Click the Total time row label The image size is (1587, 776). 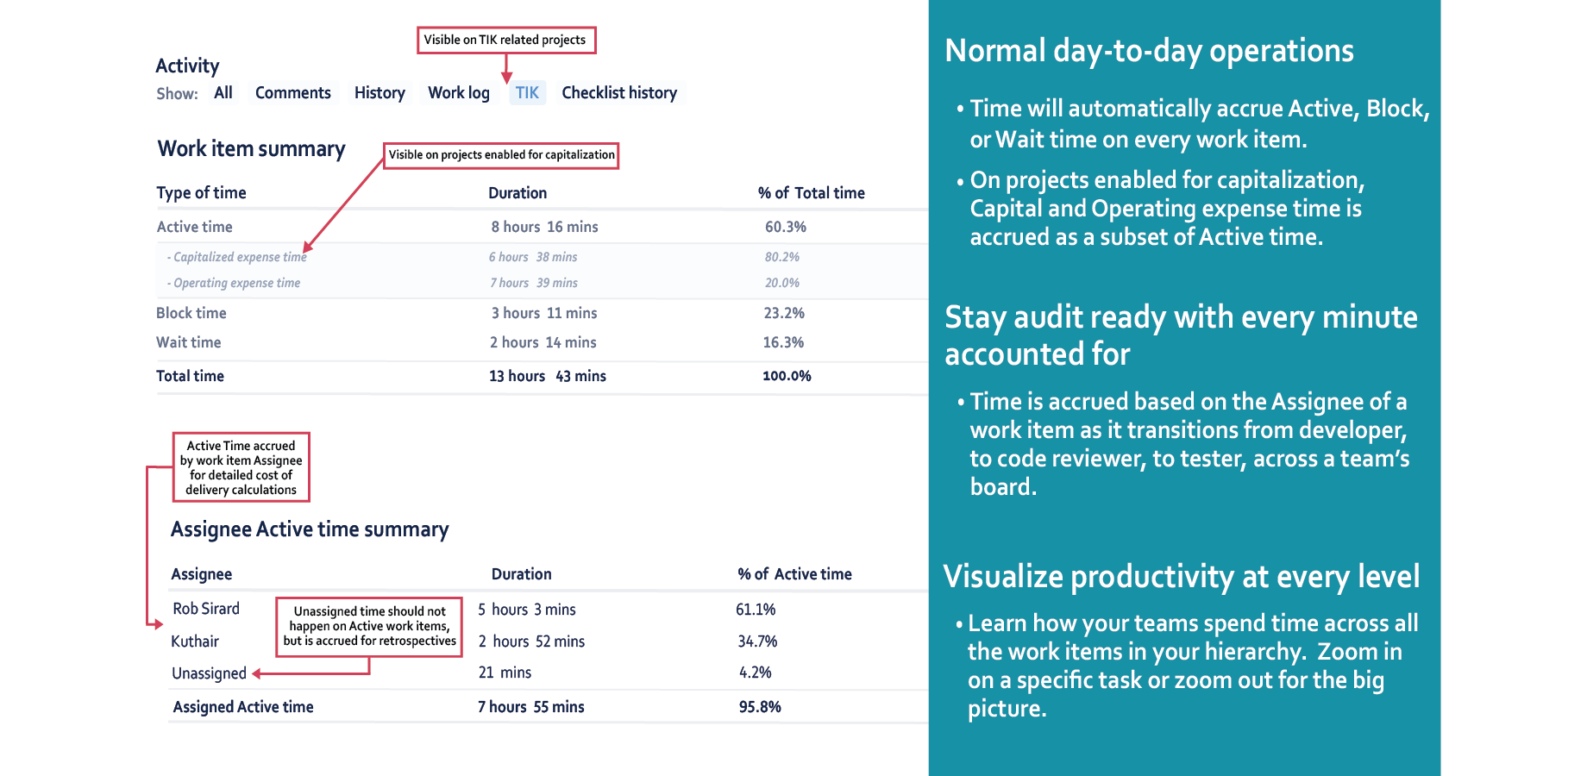[x=191, y=376]
